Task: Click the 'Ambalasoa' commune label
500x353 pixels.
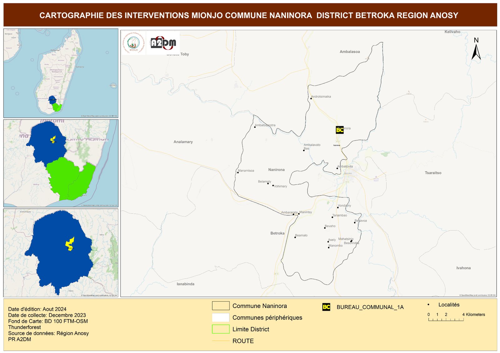Action: [x=350, y=52]
